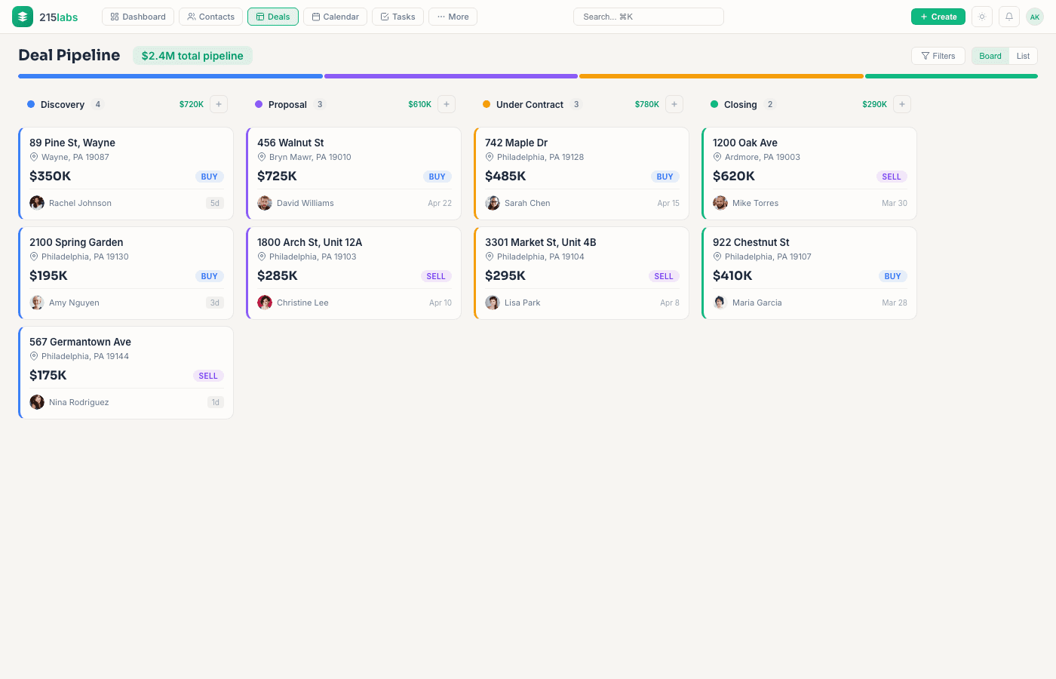Open the 456 Walnut St deal card
The height and width of the screenshot is (679, 1056).
(353, 174)
